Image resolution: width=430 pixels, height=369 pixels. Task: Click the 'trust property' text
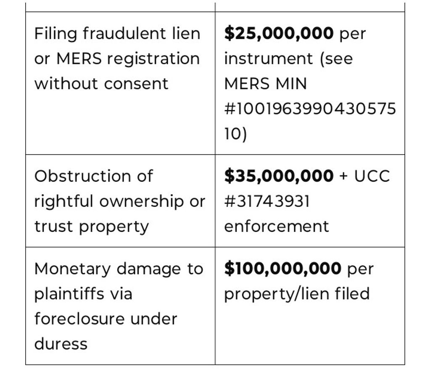(92, 227)
